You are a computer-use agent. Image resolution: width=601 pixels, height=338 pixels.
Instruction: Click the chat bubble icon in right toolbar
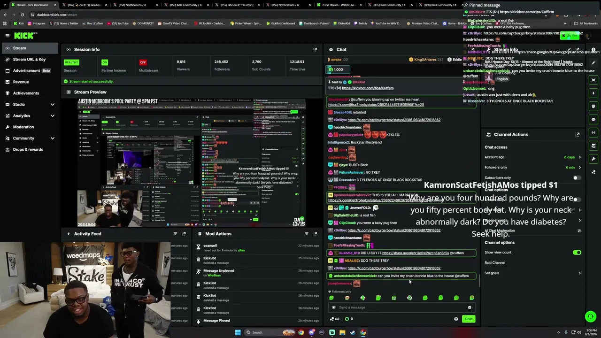(x=593, y=119)
